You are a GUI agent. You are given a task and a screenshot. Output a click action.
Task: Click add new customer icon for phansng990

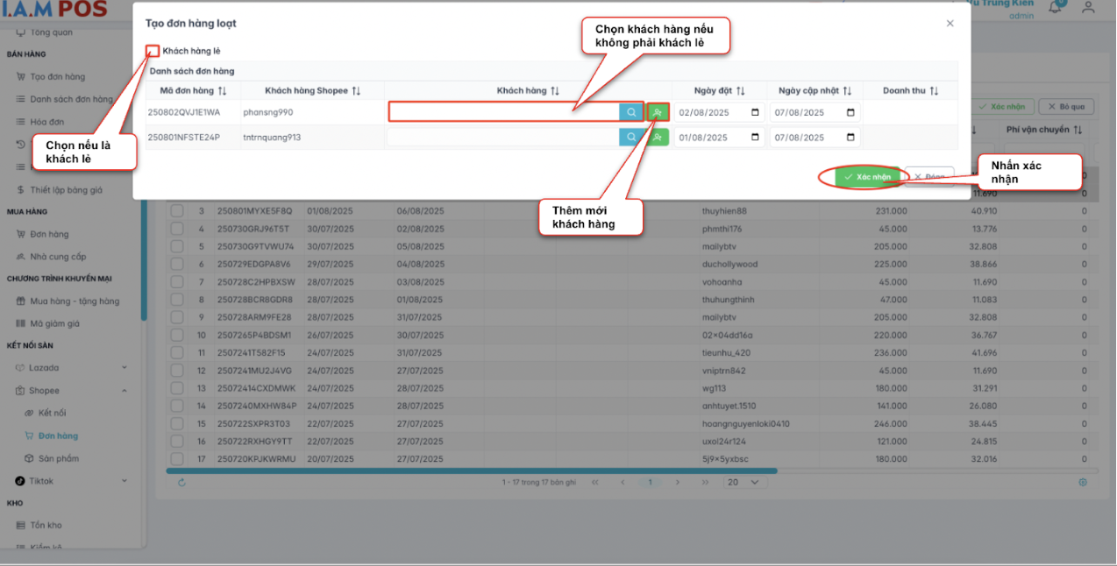coord(658,112)
